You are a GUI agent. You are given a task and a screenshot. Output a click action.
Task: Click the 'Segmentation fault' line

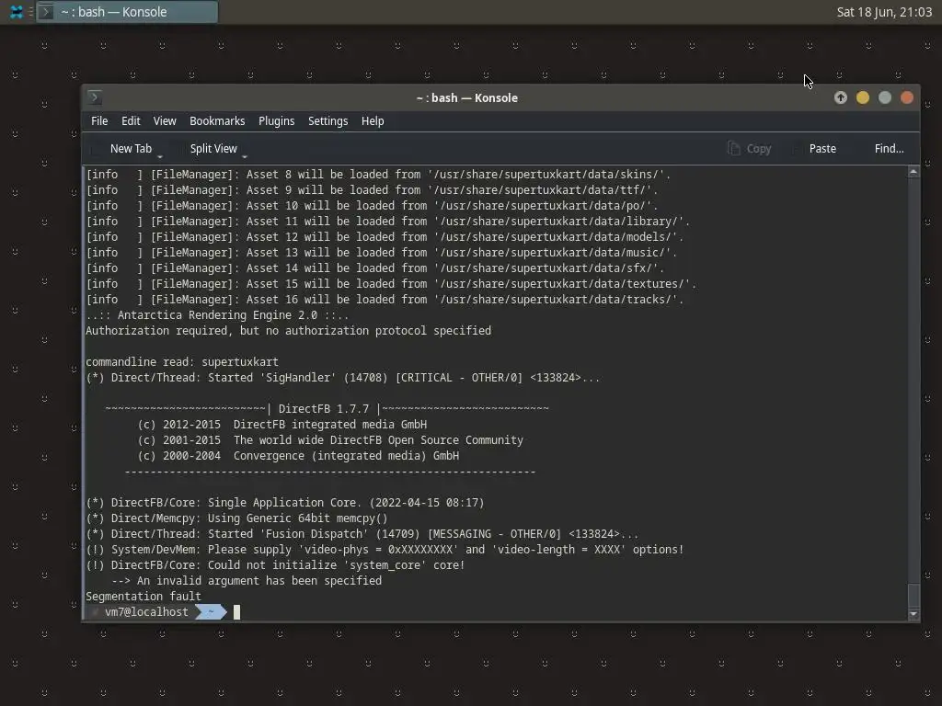144,596
